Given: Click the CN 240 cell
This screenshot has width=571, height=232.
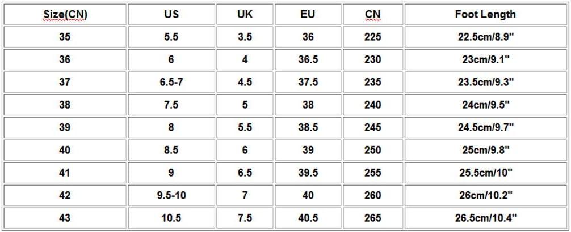Looking at the screenshot, I should (x=372, y=105).
